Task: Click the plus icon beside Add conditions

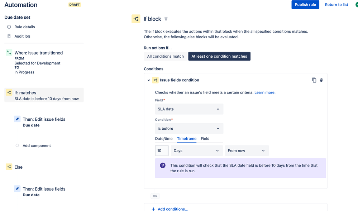Action: [153, 209]
